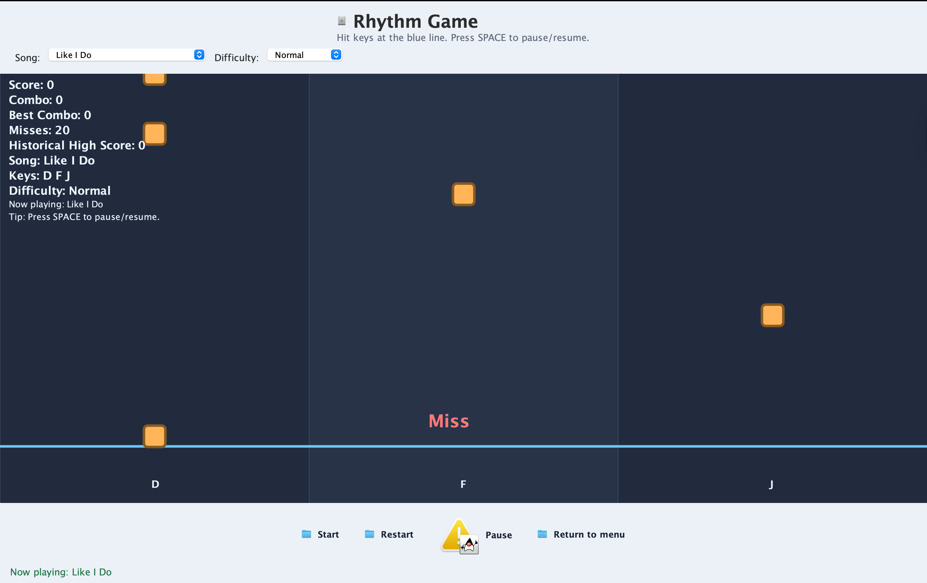Click the Song: Like I Do stat text

click(52, 160)
